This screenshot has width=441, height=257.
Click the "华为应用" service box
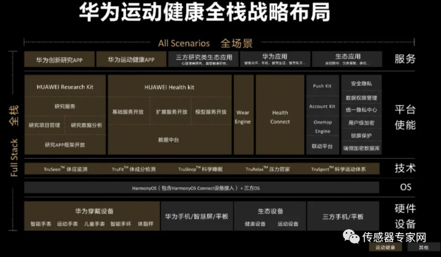coord(275,59)
